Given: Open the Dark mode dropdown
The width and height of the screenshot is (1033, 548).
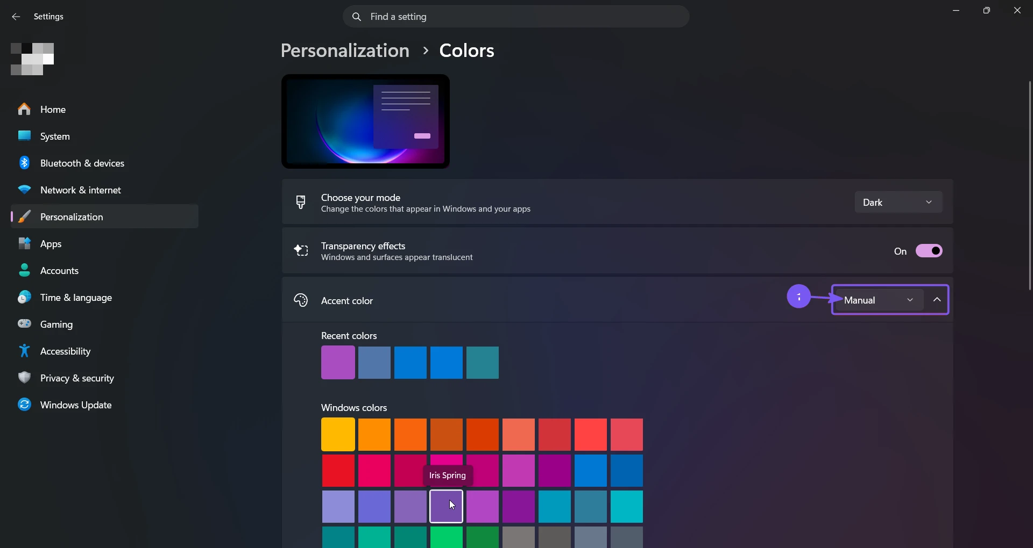Looking at the screenshot, I should coord(898,202).
